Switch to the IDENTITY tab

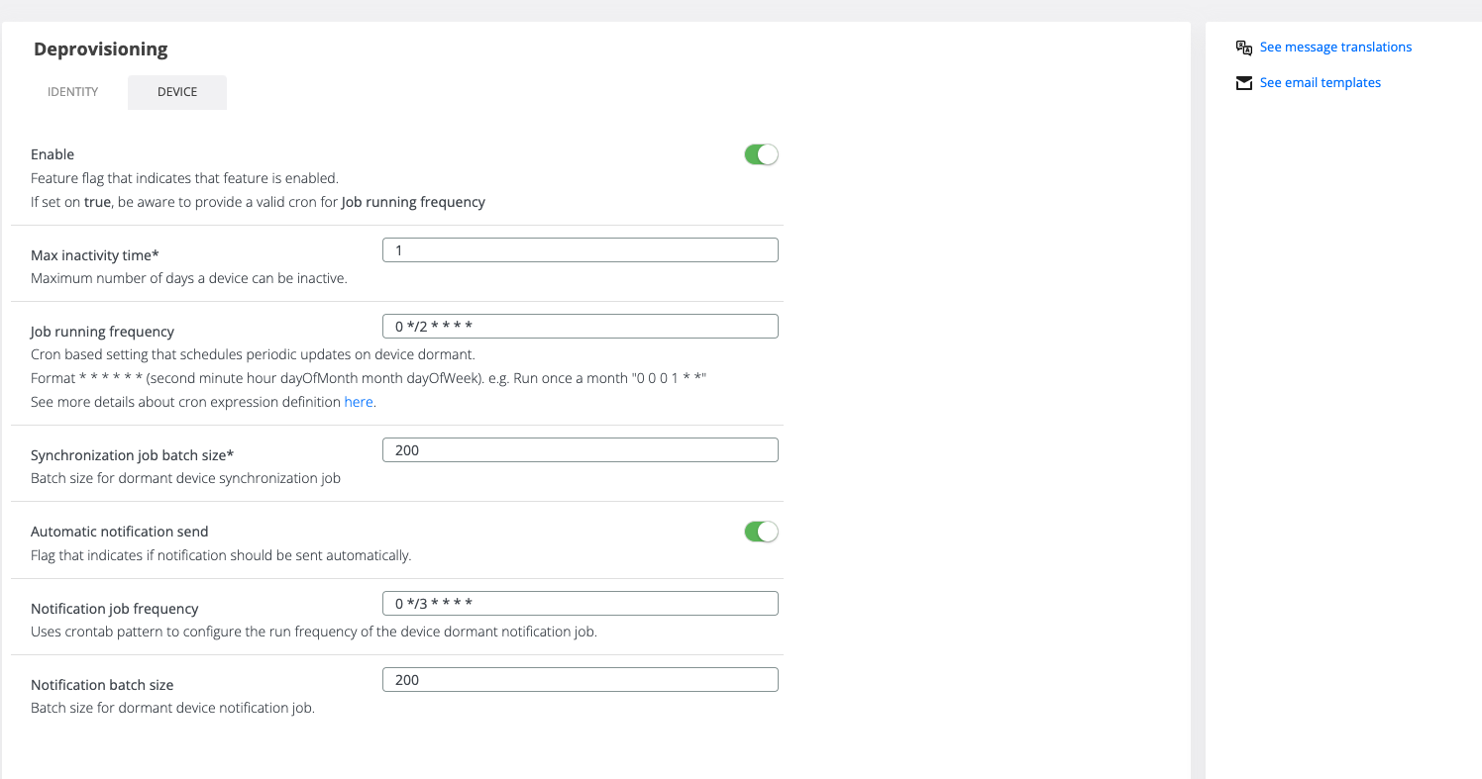click(73, 92)
